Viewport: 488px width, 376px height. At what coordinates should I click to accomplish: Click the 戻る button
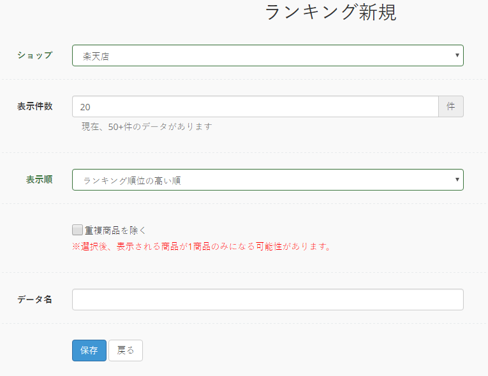click(126, 351)
